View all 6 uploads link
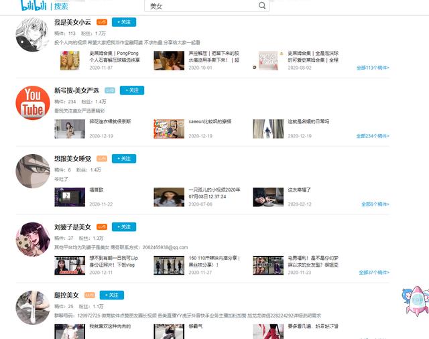The height and width of the screenshot is (339, 429). (x=375, y=204)
